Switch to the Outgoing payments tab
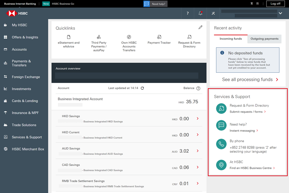The image size is (289, 193). point(264,39)
